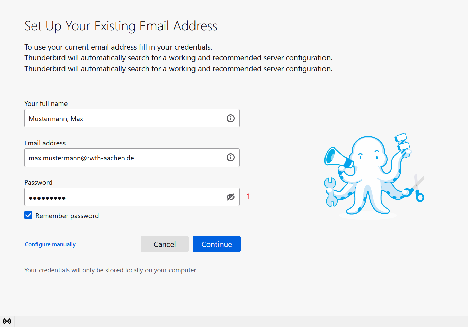Click the "Set Up Your Existing Email Address" heading
468x327 pixels.
tap(121, 26)
